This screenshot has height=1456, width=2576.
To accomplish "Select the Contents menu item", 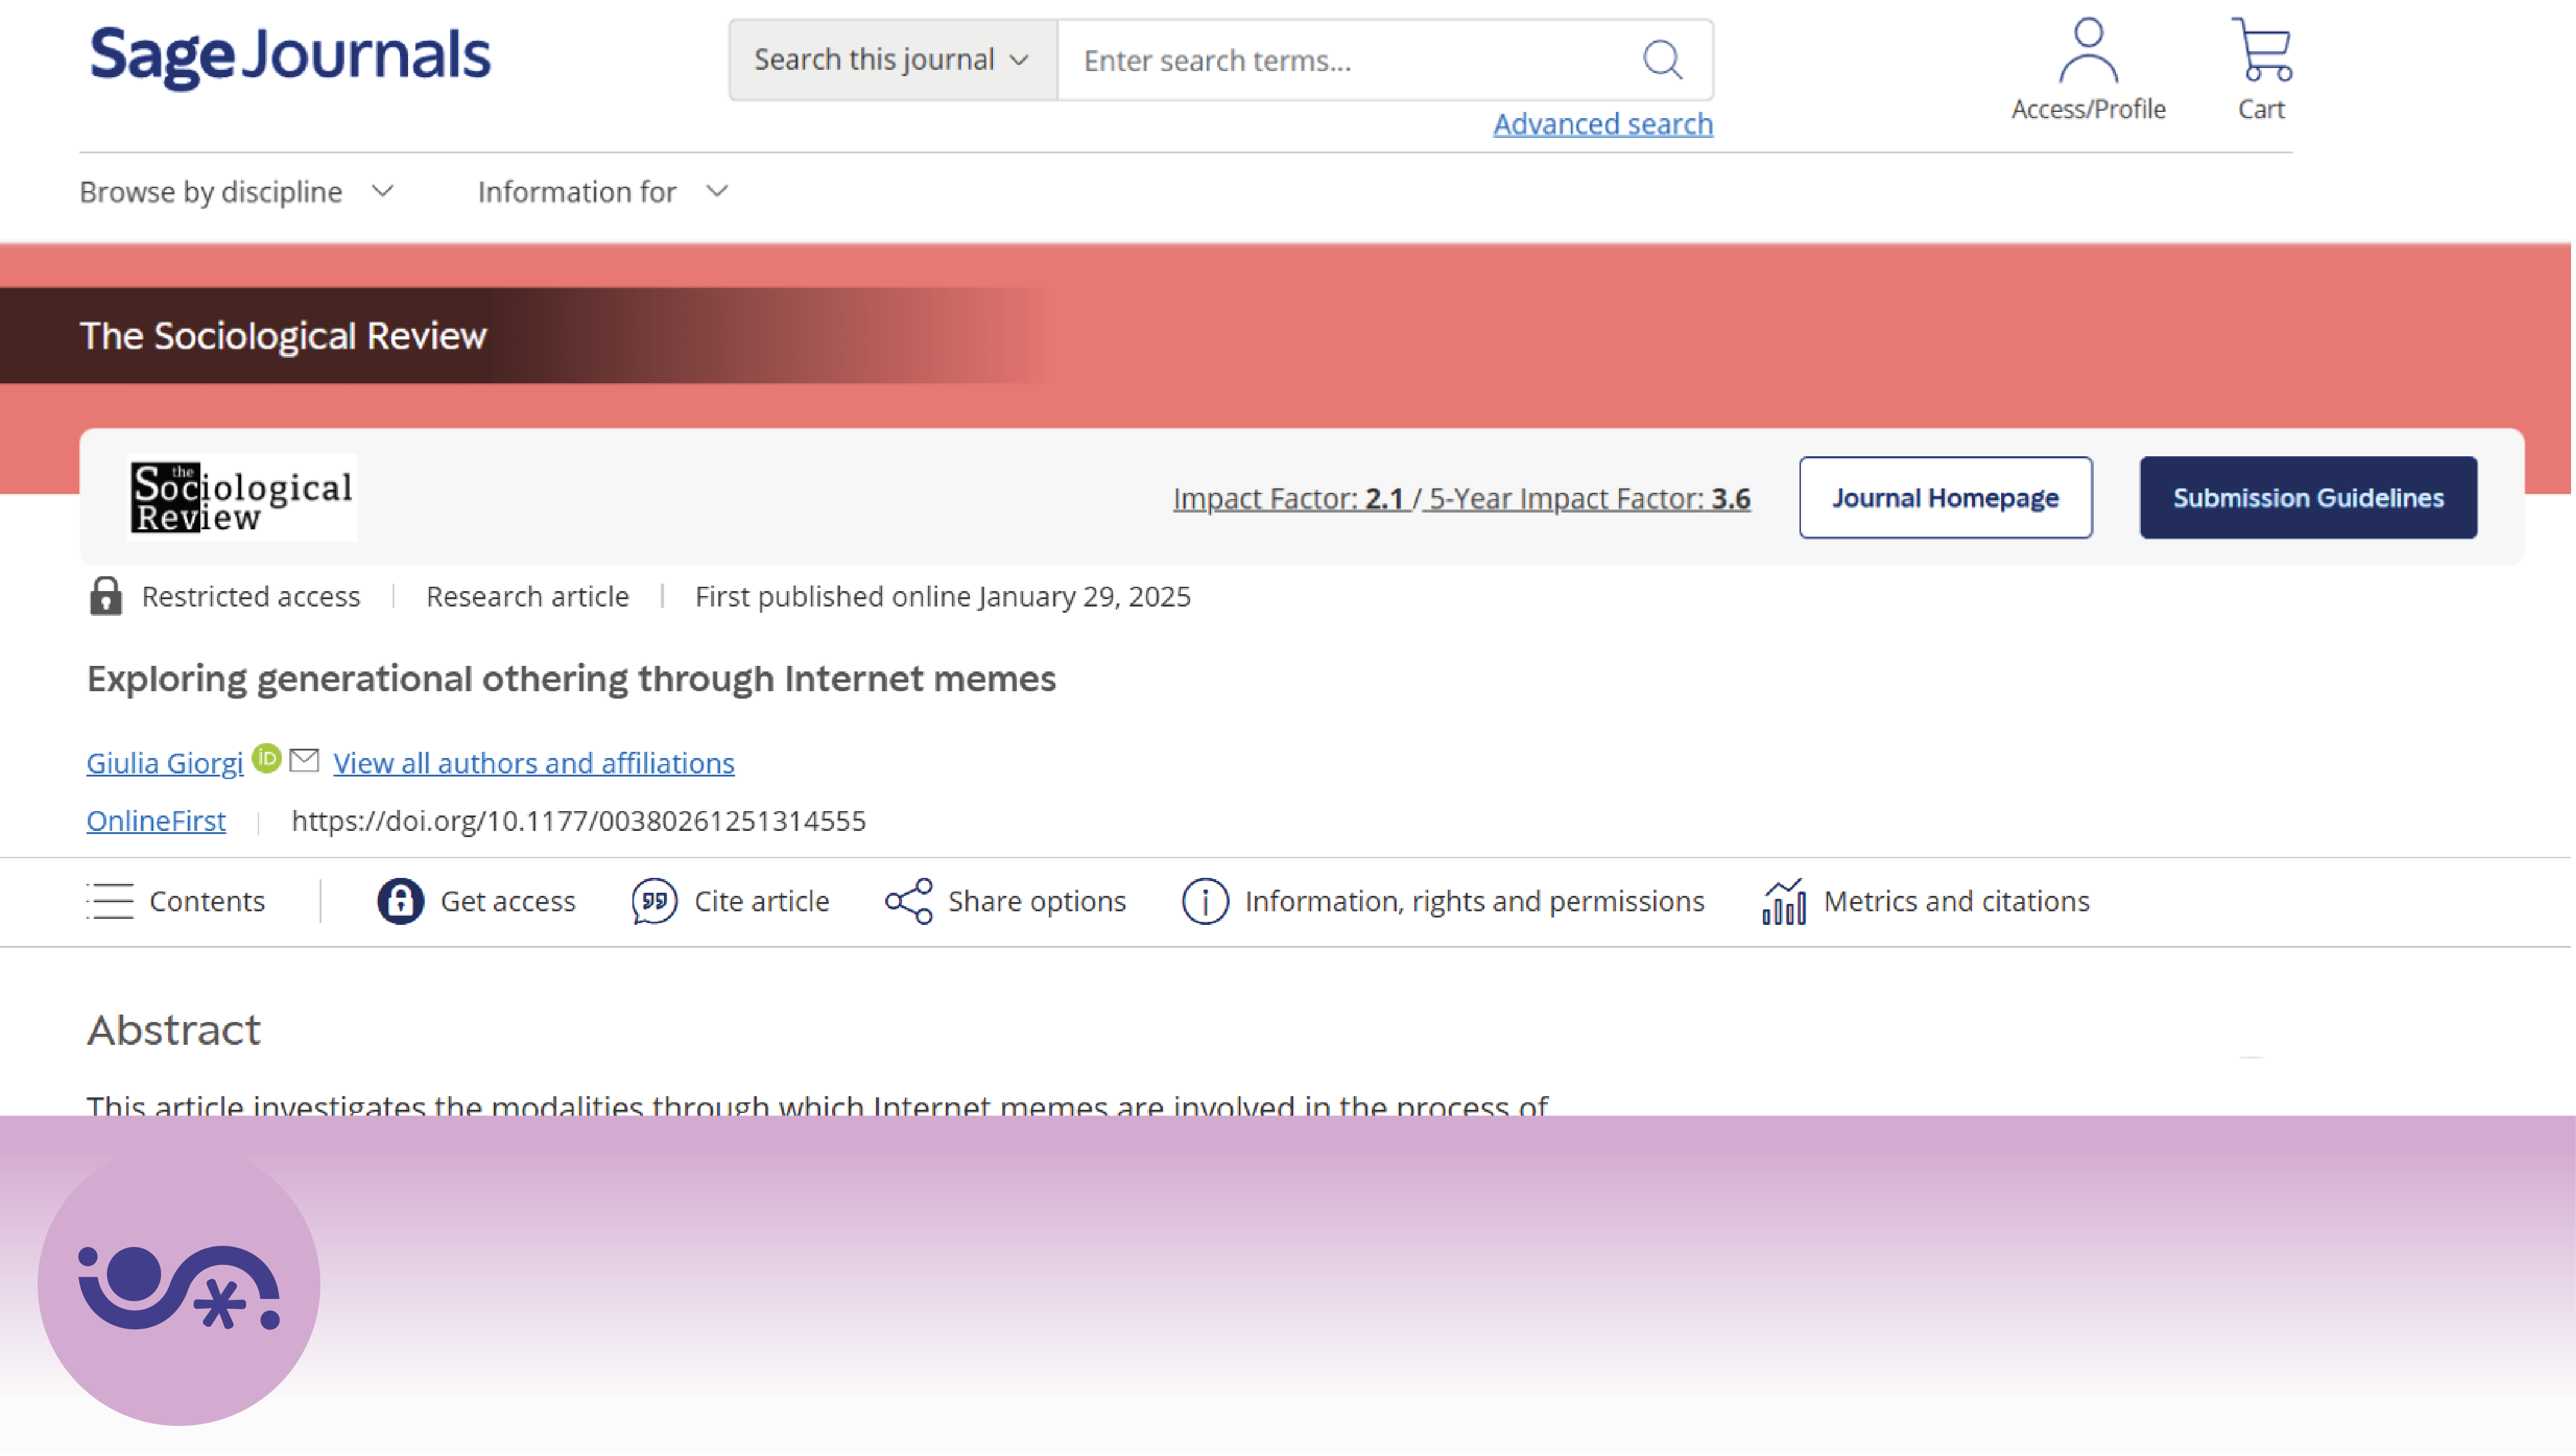I will [x=207, y=901].
